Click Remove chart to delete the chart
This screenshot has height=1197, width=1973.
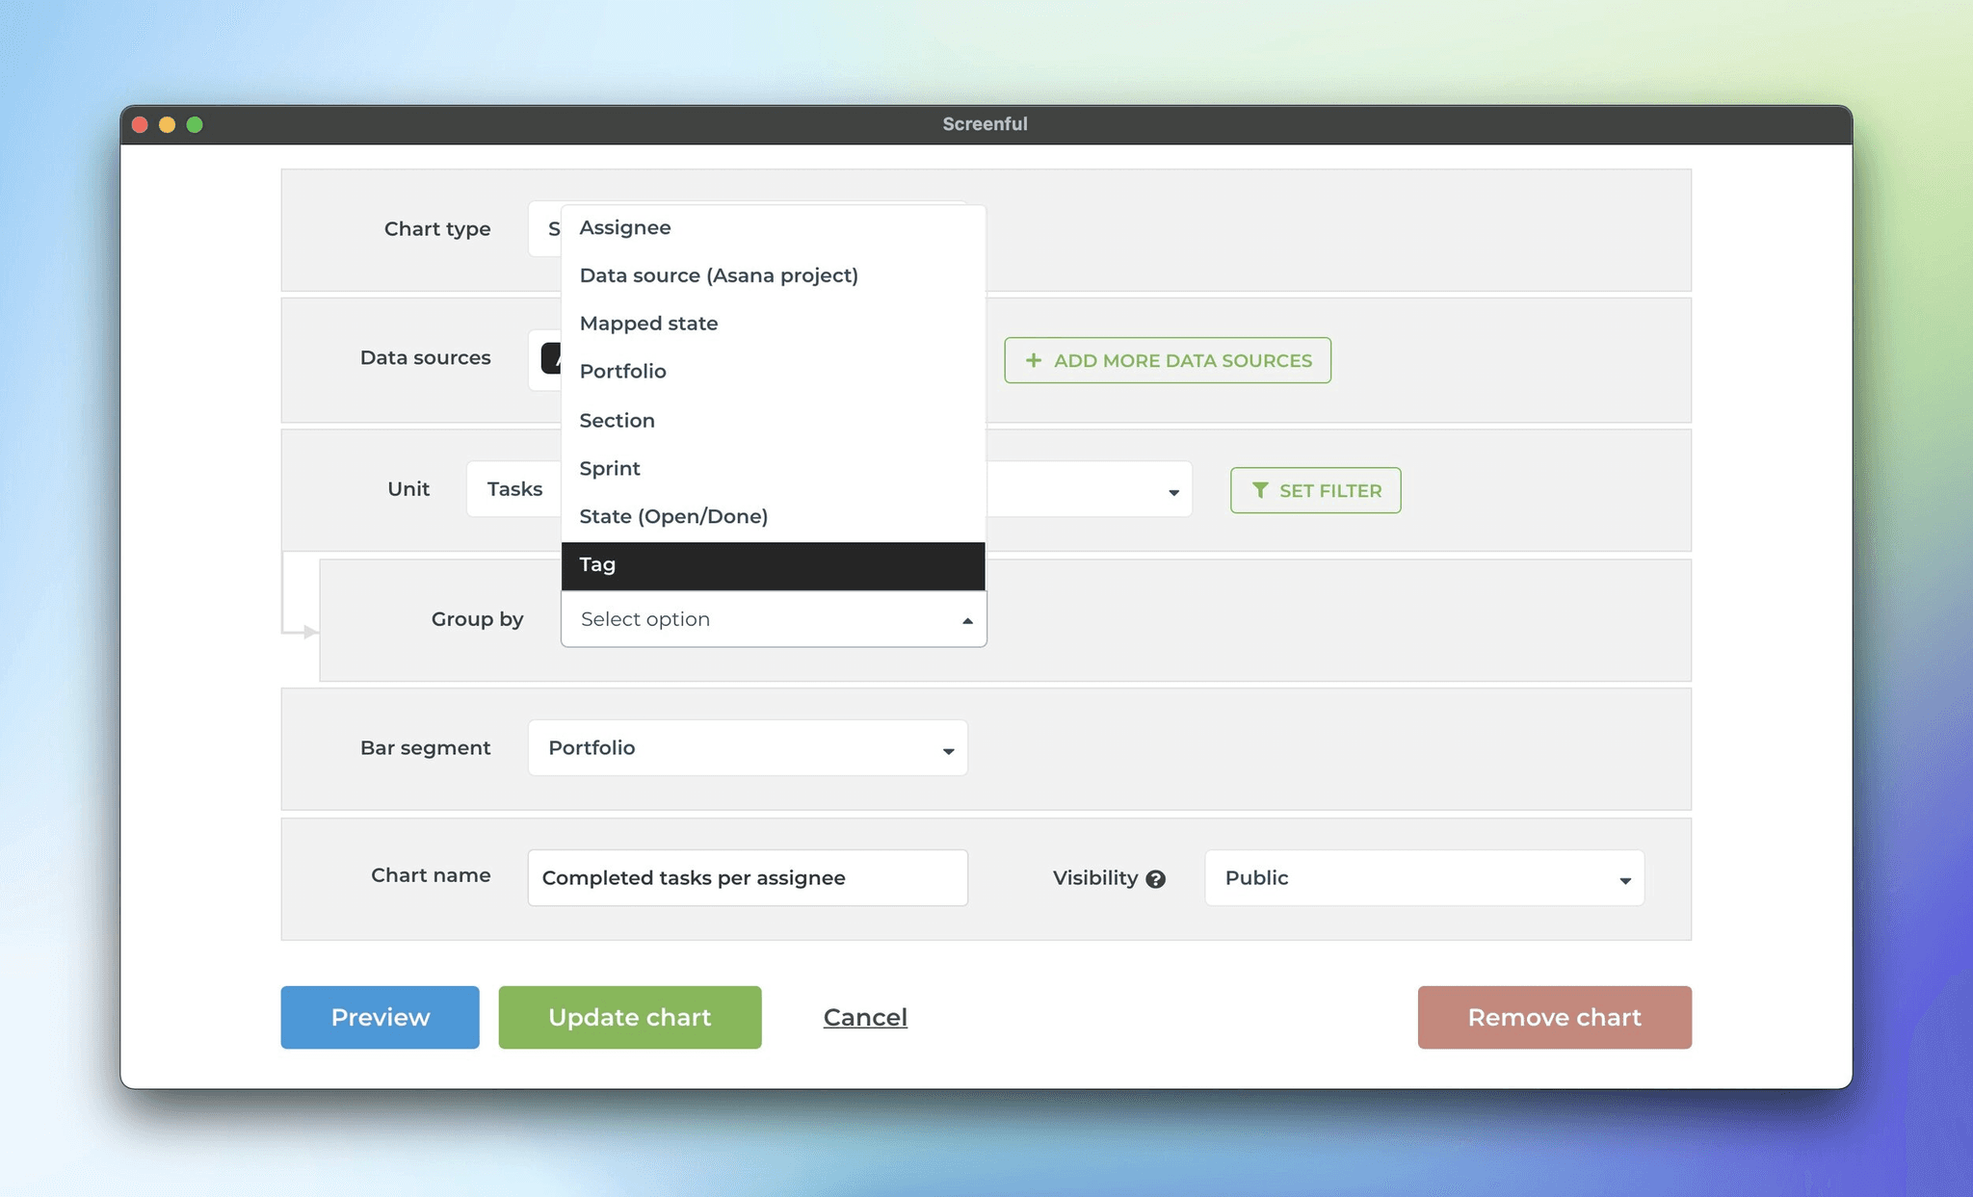pos(1554,1017)
